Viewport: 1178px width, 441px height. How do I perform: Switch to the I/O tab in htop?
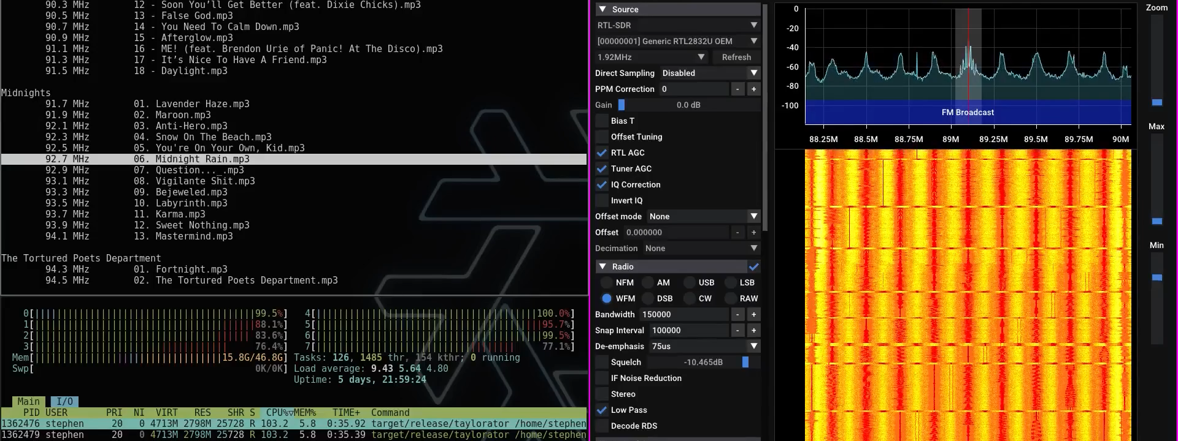pyautogui.click(x=64, y=401)
